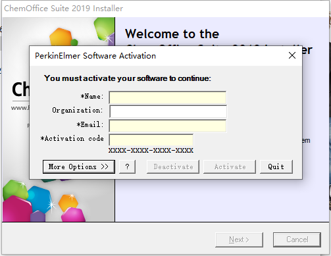The width and height of the screenshot is (331, 256).
Task: Click the XXXX-XXXX-XXXX-XXXX format hint
Action: pyautogui.click(x=151, y=151)
